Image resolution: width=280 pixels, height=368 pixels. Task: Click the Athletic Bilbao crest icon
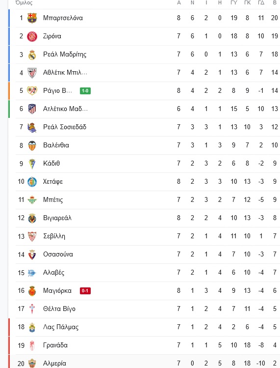(x=32, y=73)
